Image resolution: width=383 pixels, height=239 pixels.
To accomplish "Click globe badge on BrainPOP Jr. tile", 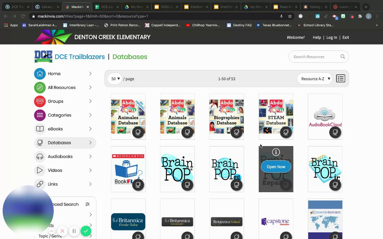I will tap(335, 185).
